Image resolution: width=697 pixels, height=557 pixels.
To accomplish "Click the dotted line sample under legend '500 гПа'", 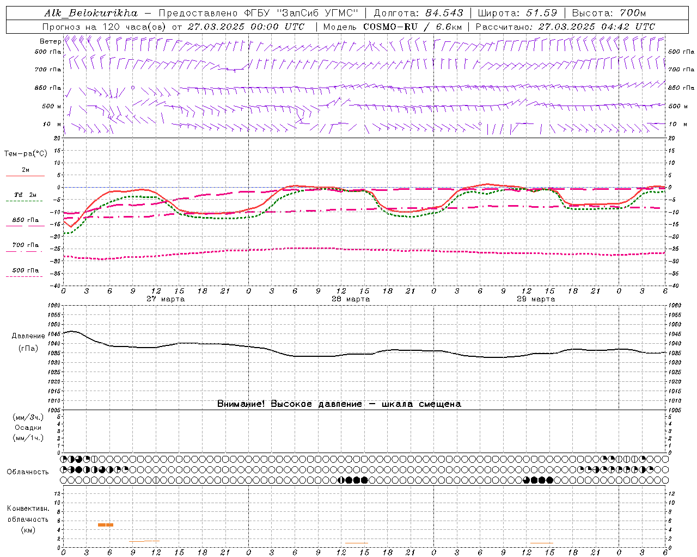I will pyautogui.click(x=25, y=277).
